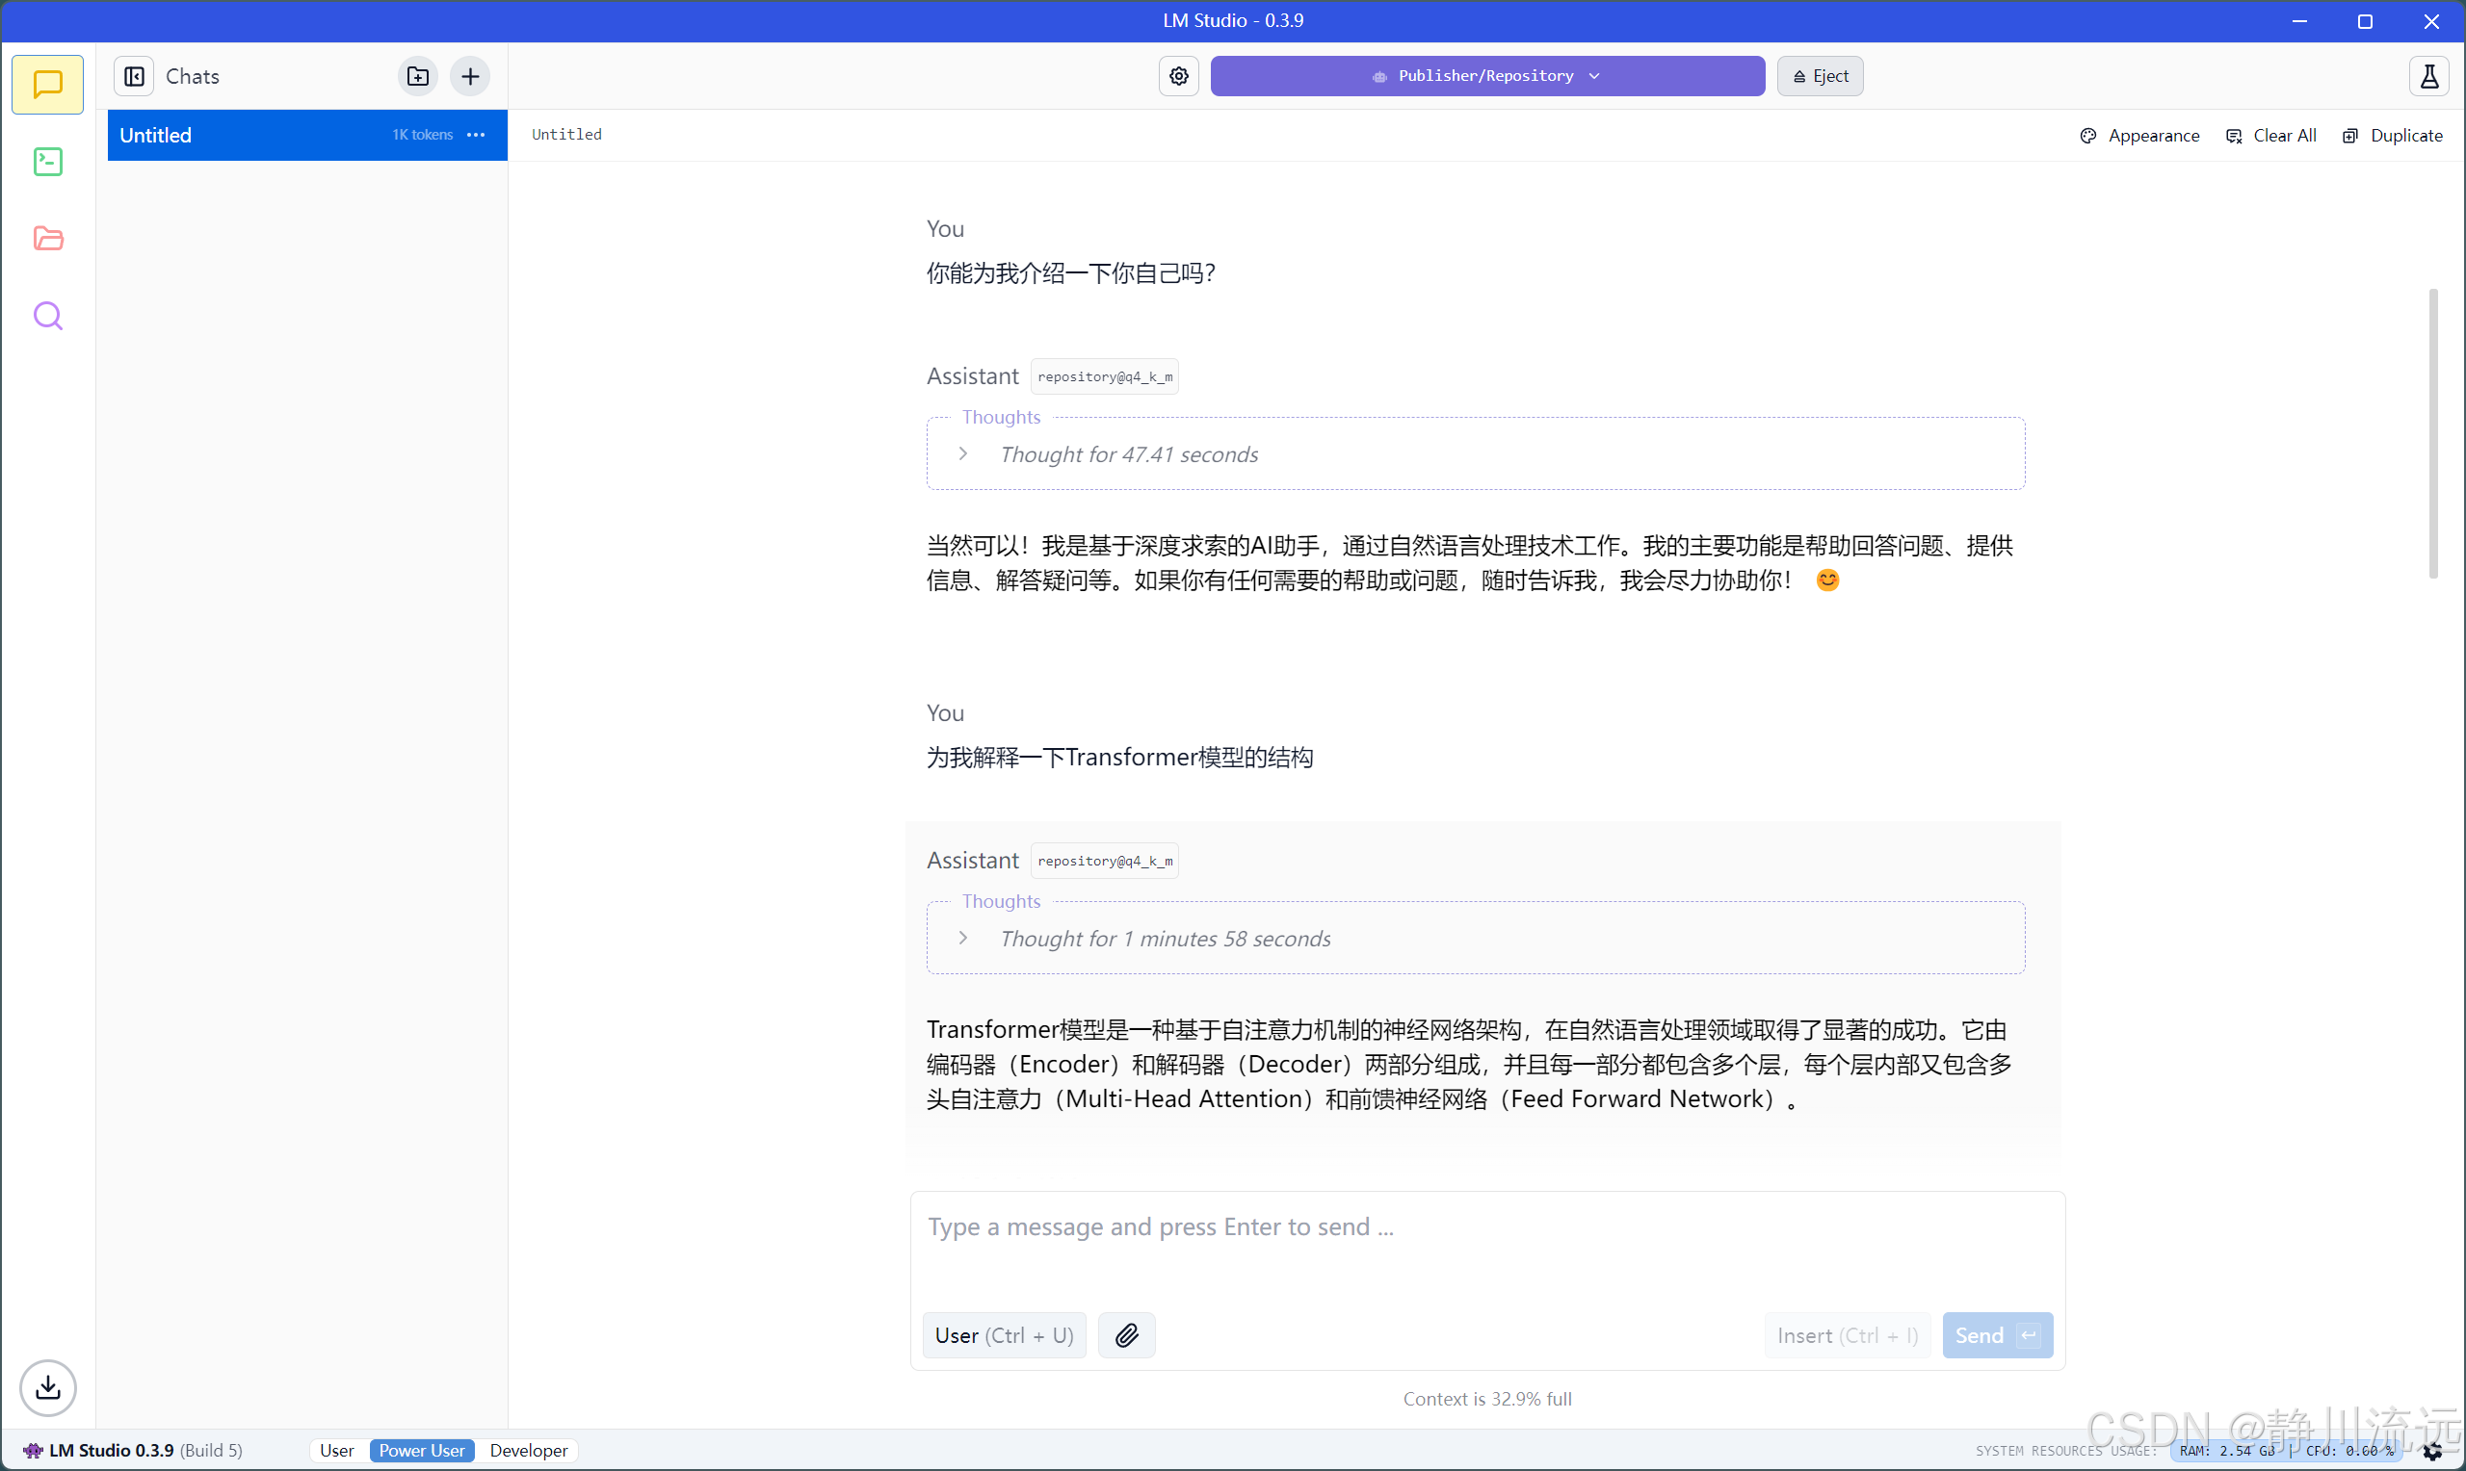This screenshot has width=2466, height=1471.
Task: Open the Developer terminal sidebar icon
Action: pyautogui.click(x=47, y=162)
